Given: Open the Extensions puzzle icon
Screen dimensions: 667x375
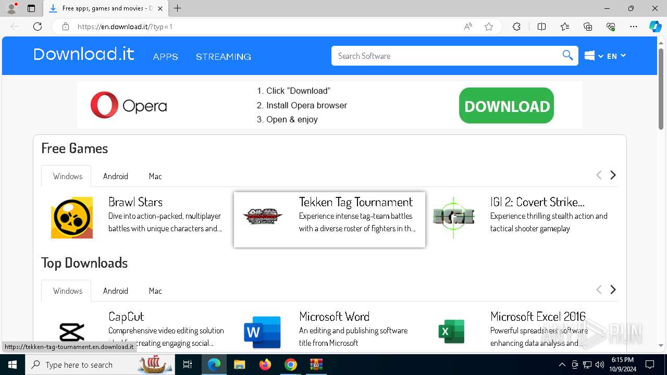Looking at the screenshot, I should pyautogui.click(x=516, y=27).
